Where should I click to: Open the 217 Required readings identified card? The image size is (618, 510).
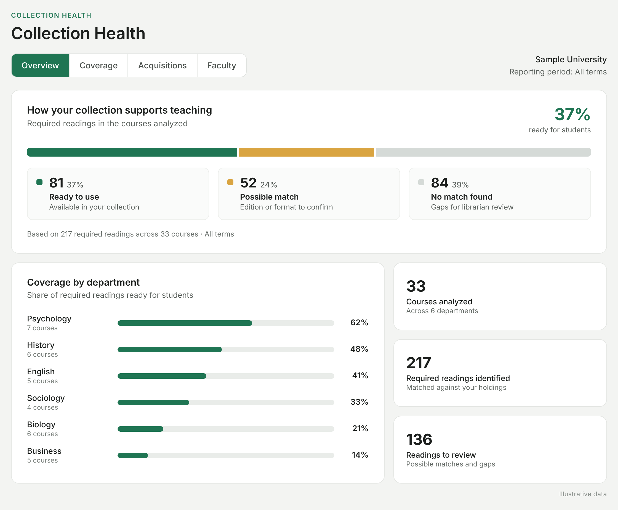[x=500, y=373]
